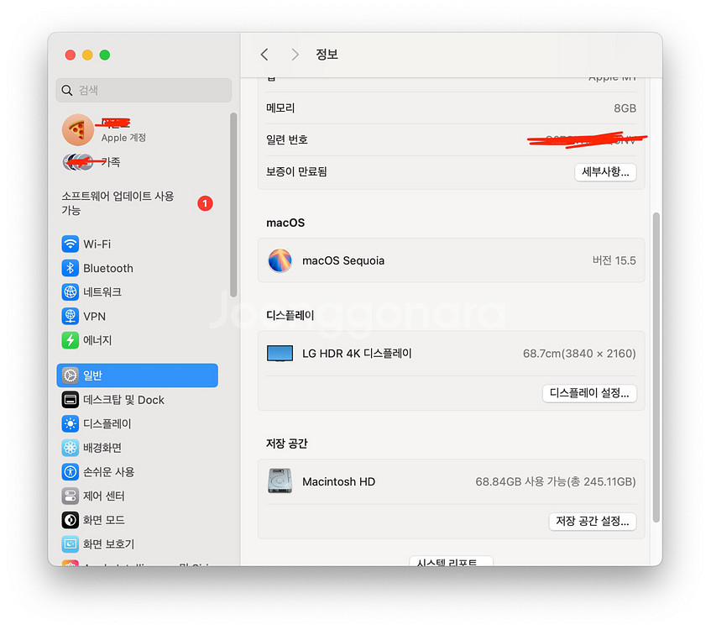
Task: Click the 가족 label in sidebar
Action: 111,162
